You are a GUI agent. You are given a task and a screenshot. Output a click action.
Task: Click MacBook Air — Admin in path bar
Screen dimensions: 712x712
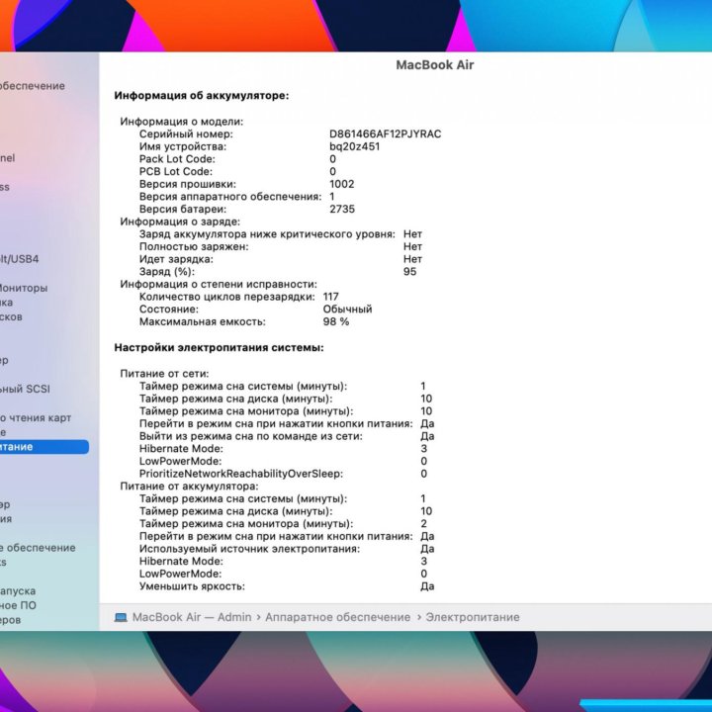(192, 617)
